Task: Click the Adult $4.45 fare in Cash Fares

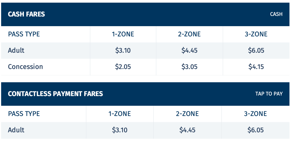Action: [x=189, y=51]
